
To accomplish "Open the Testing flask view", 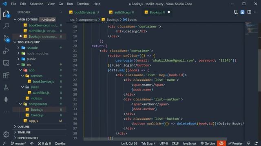I will [x=6, y=88].
